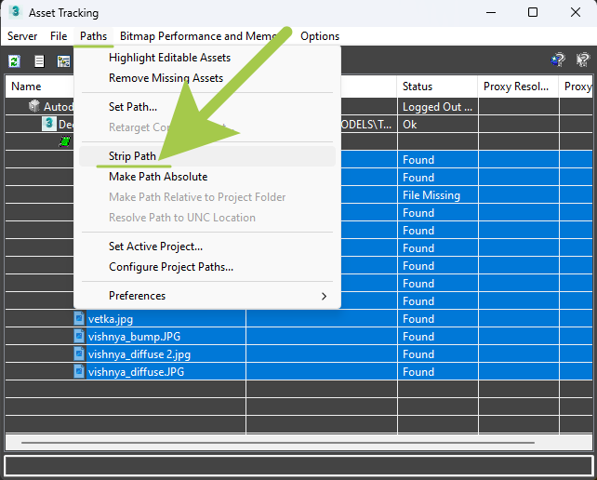The image size is (597, 480).
Task: Open Configure Project Paths...
Action: pyautogui.click(x=207, y=267)
